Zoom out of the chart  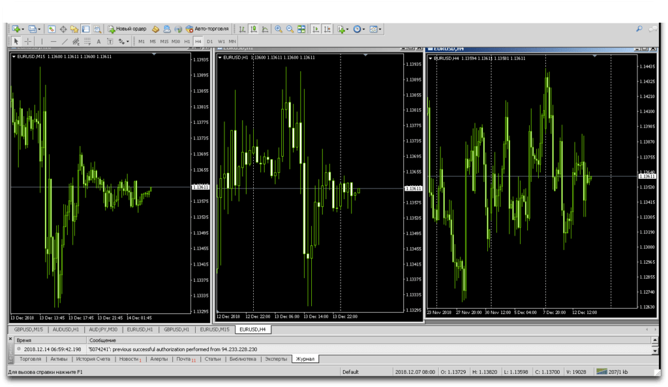pos(290,29)
